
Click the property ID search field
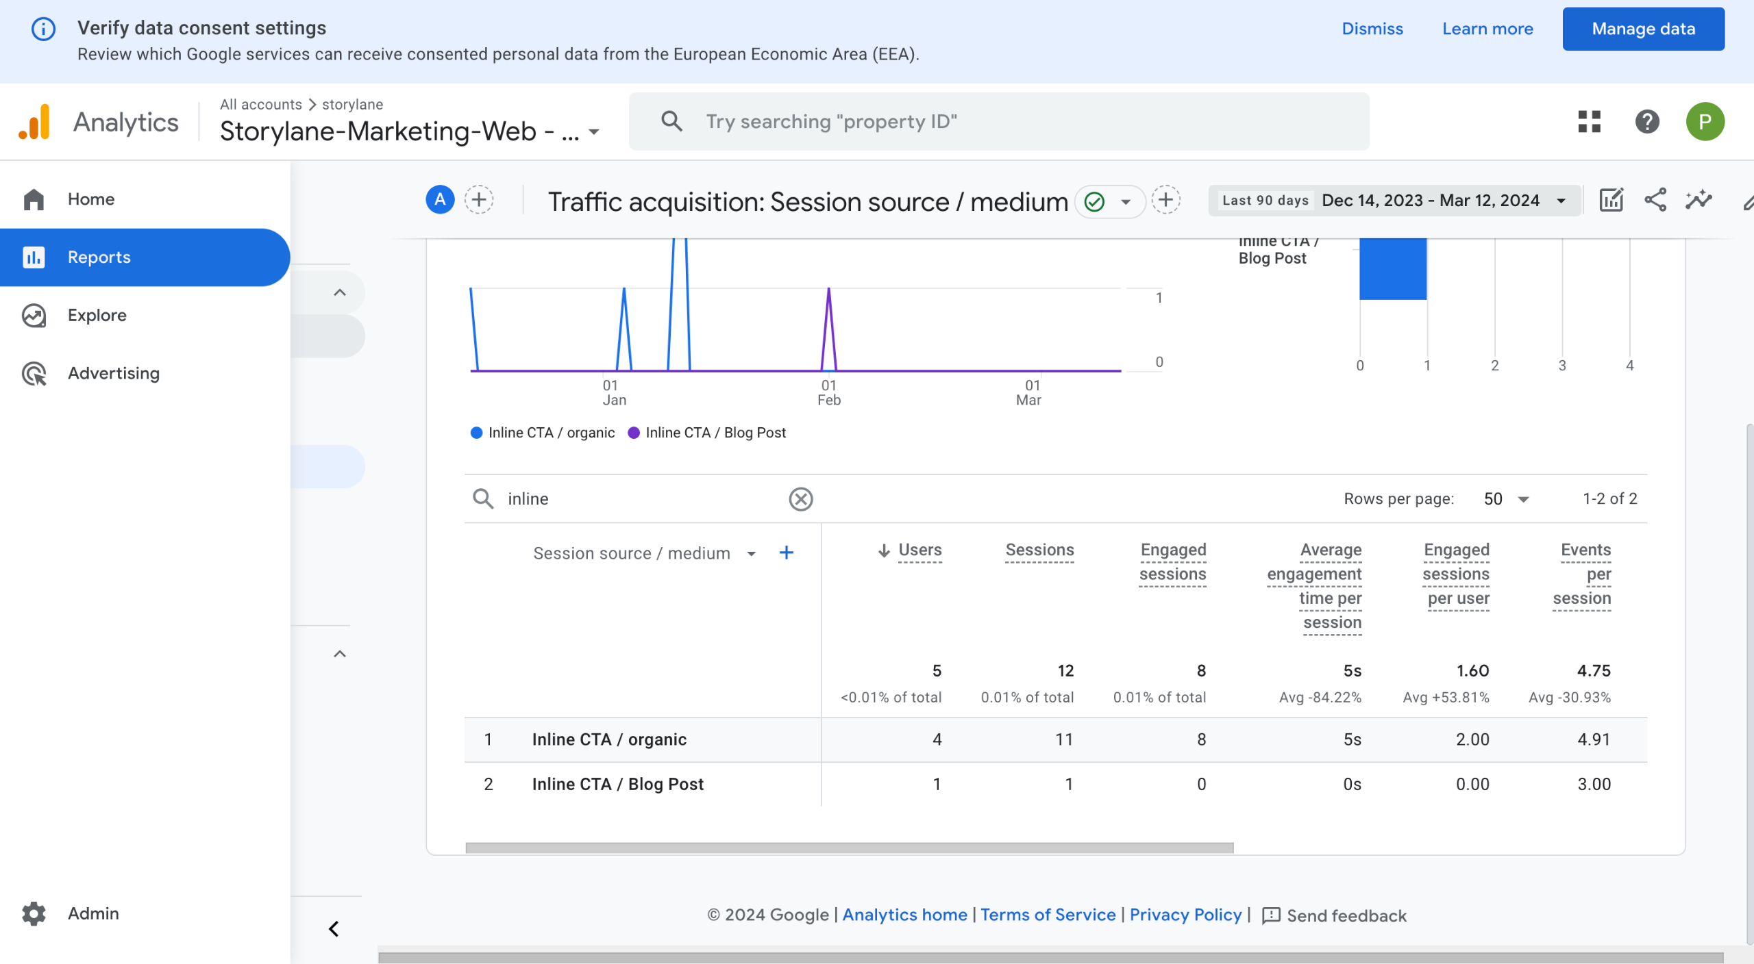click(x=999, y=122)
